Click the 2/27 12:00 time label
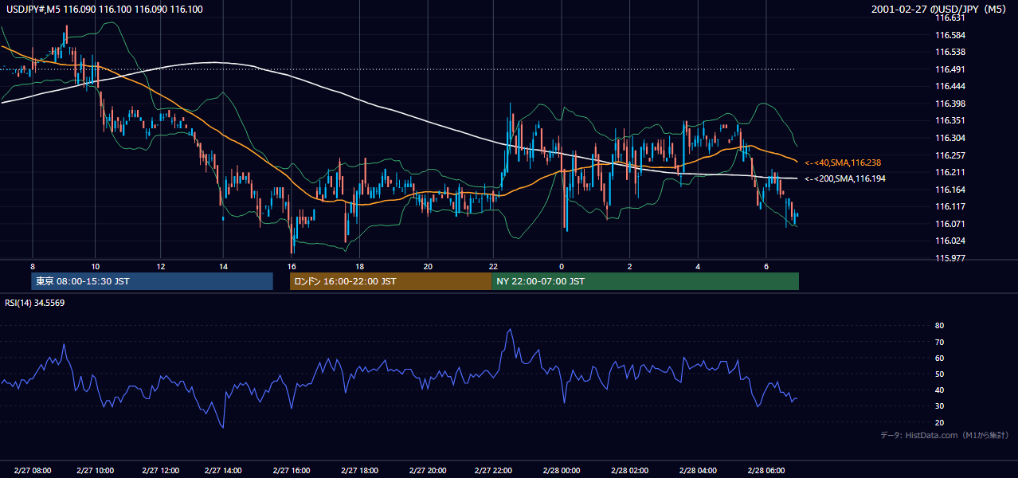Image resolution: width=1018 pixels, height=478 pixels. pos(160,470)
